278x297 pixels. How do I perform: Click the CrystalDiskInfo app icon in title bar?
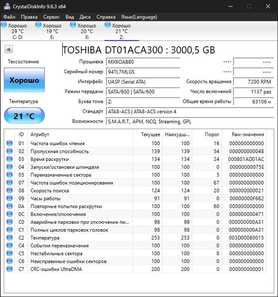tap(7, 6)
